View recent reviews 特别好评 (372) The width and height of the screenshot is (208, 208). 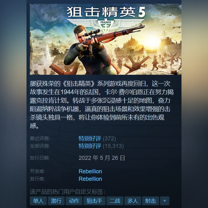97,139
